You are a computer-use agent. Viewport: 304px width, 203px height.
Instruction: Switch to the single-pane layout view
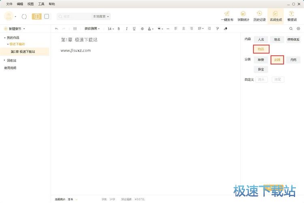pyautogui.click(x=47, y=17)
